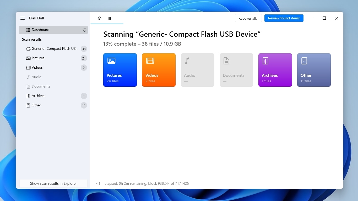Open the gray Audio tile
This screenshot has width=358, height=201.
(x=198, y=70)
